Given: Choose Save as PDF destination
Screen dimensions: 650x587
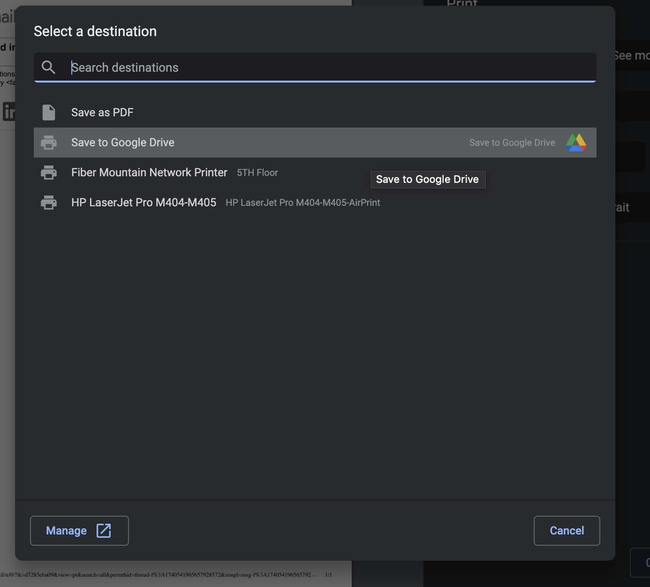Looking at the screenshot, I should click(315, 113).
